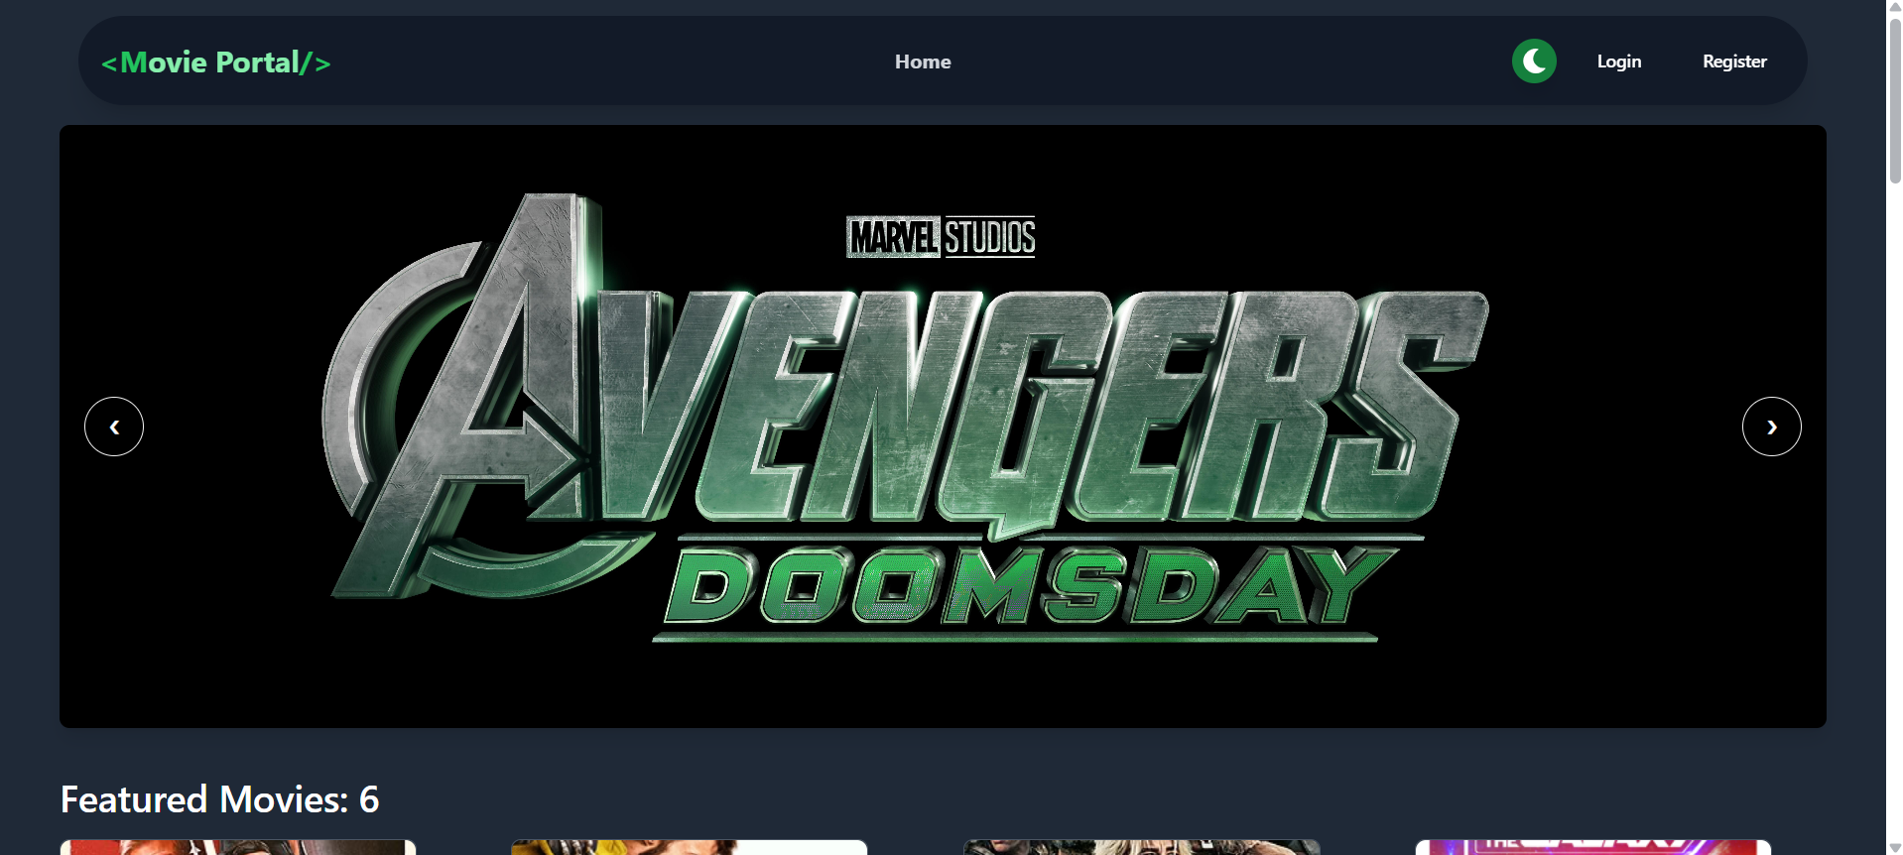
Task: Show the previous carousel slide
Action: (114, 427)
